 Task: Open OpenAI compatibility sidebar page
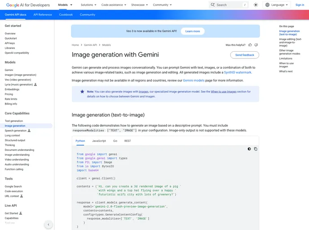[x=17, y=53]
